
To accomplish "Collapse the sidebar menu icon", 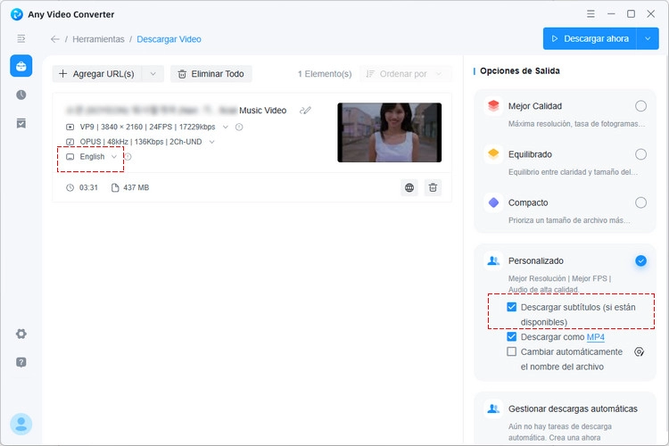I will pos(21,39).
